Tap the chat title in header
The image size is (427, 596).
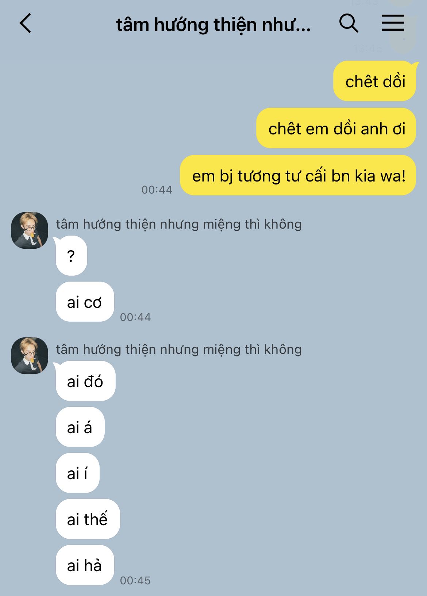click(x=213, y=25)
